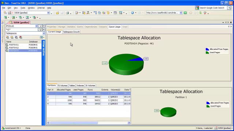The image size is (234, 131).
Task: Click the Google Code Search magnifier button
Action: point(229,8)
